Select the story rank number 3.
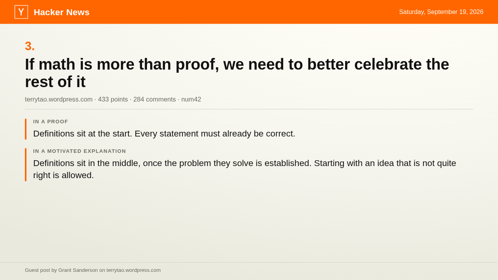 pos(30,46)
